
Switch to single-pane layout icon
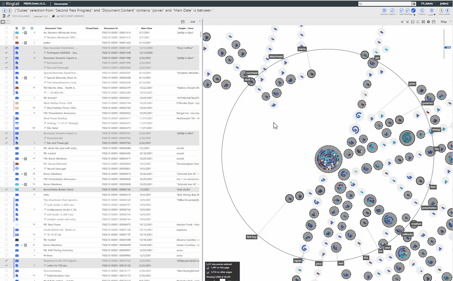pyautogui.click(x=3, y=22)
